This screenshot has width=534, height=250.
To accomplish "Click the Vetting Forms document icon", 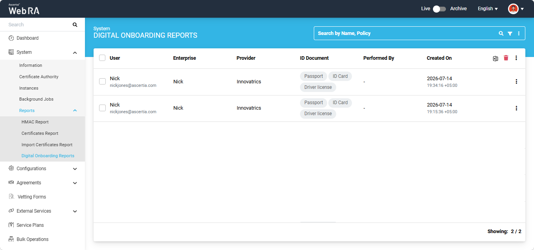I will click(11, 197).
